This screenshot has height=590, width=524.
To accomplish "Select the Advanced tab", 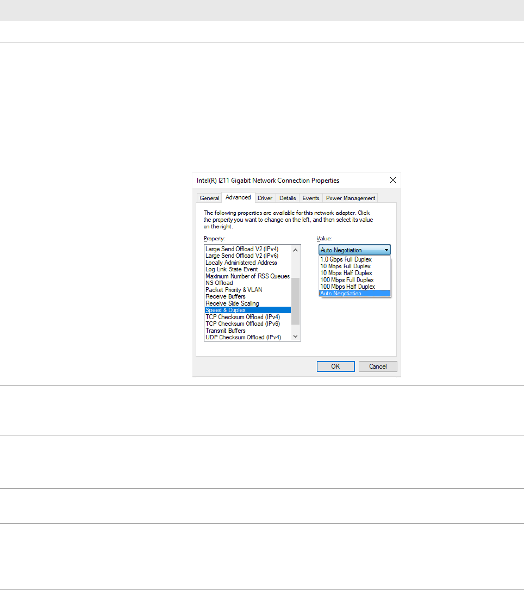I will (x=238, y=197).
